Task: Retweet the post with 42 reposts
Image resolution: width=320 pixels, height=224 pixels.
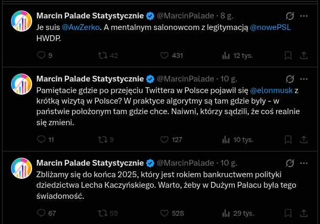Action: coord(103,55)
